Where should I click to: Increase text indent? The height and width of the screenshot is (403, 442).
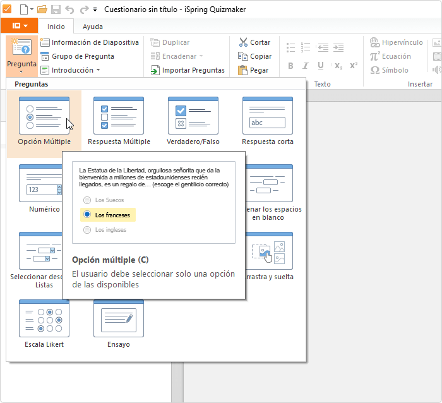tap(338, 47)
